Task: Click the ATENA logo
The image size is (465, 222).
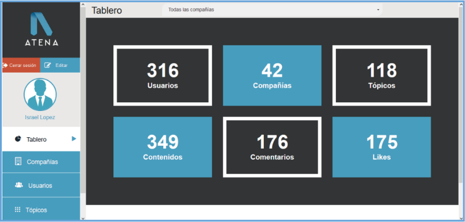Action: (41, 29)
